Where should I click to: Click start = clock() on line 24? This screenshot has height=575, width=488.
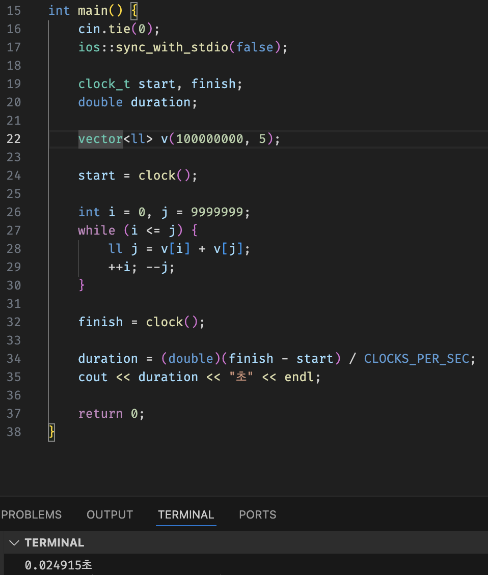(x=138, y=176)
